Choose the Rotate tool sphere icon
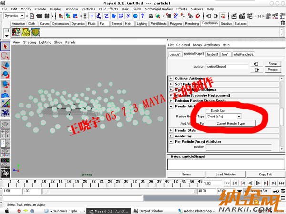 [x=5, y=75]
